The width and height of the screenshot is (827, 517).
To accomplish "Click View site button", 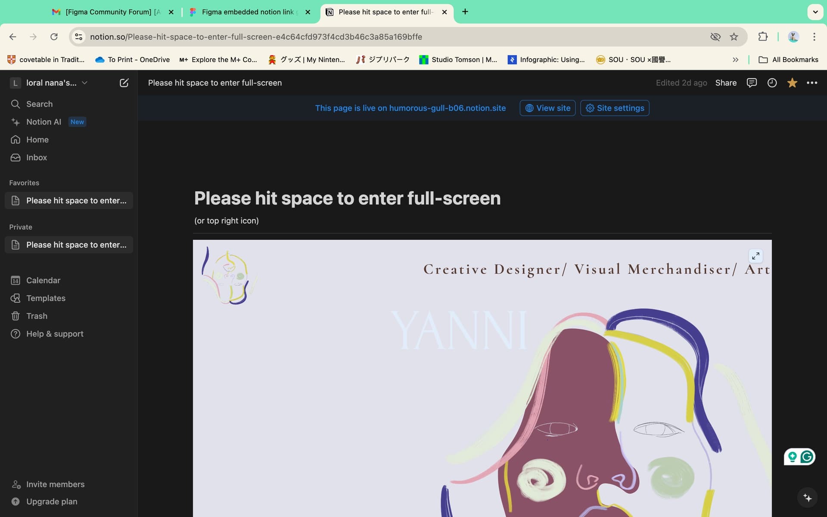I will click(x=547, y=108).
